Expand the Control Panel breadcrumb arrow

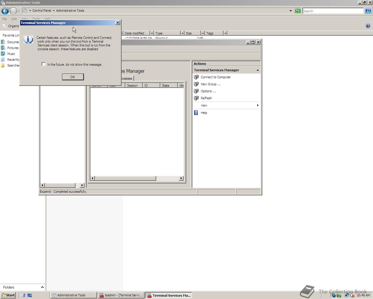click(30, 11)
